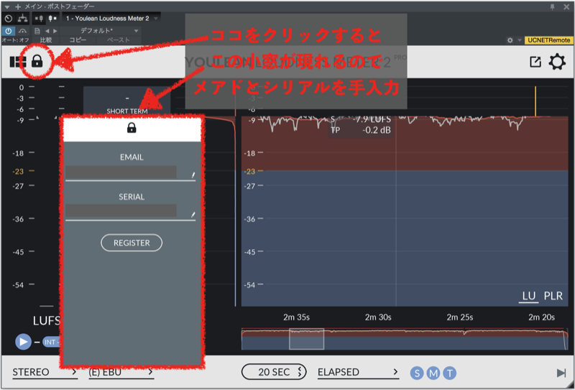Pin the plugin window with the pin icon
This screenshot has width=575, height=390.
[553, 6]
